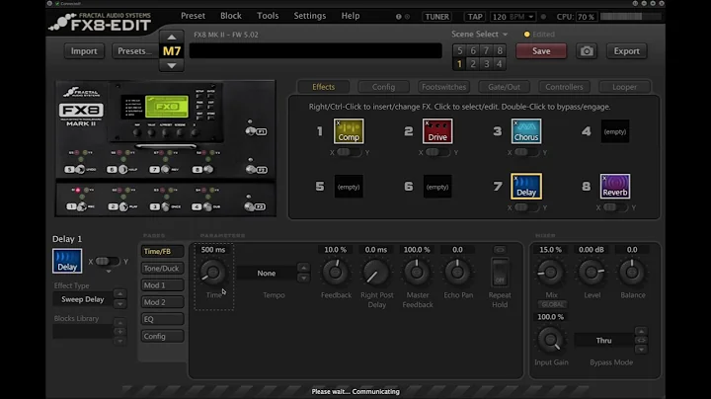
Task: Open the Block menu
Action: tap(231, 16)
